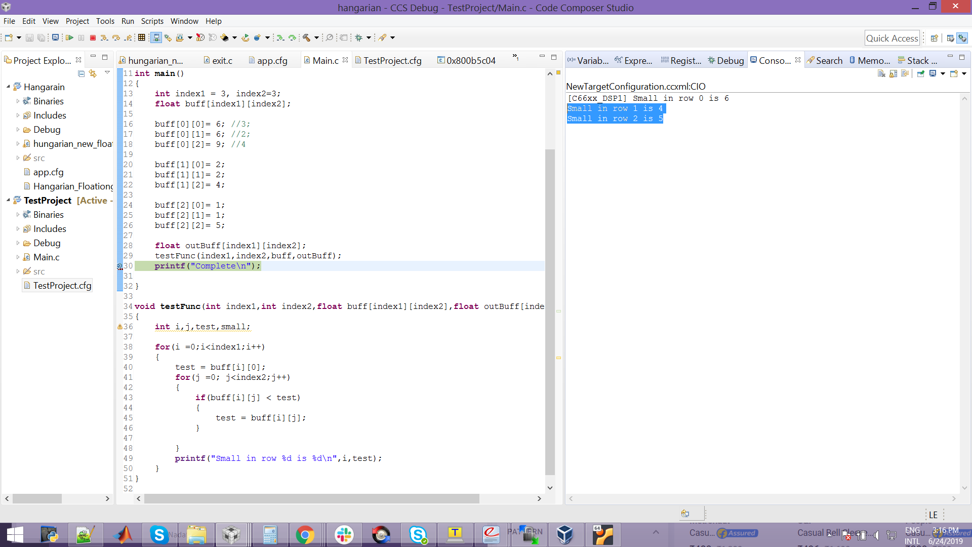Click the editor vertical scrollbar down arrow

click(550, 488)
